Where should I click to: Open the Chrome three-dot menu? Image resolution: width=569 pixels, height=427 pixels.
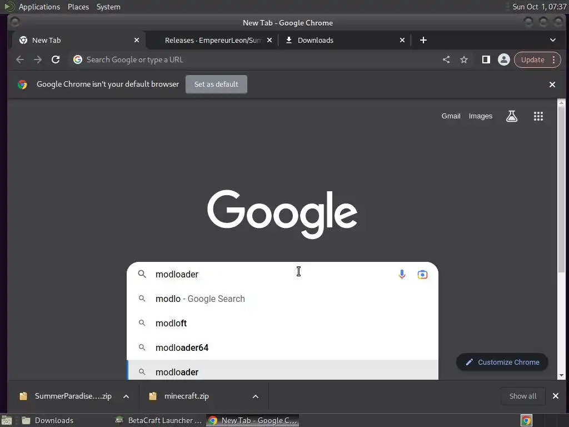[554, 59]
